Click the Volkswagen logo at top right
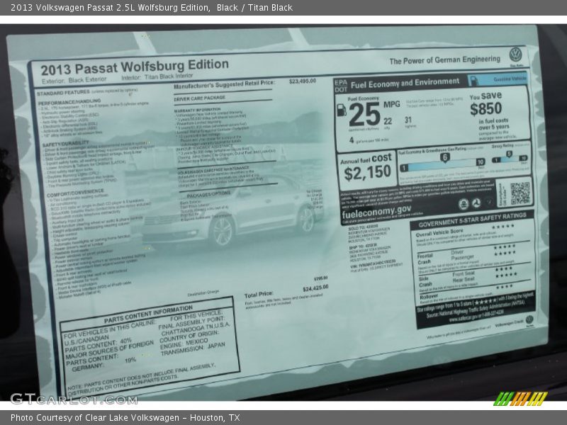The image size is (567, 425). point(516,55)
